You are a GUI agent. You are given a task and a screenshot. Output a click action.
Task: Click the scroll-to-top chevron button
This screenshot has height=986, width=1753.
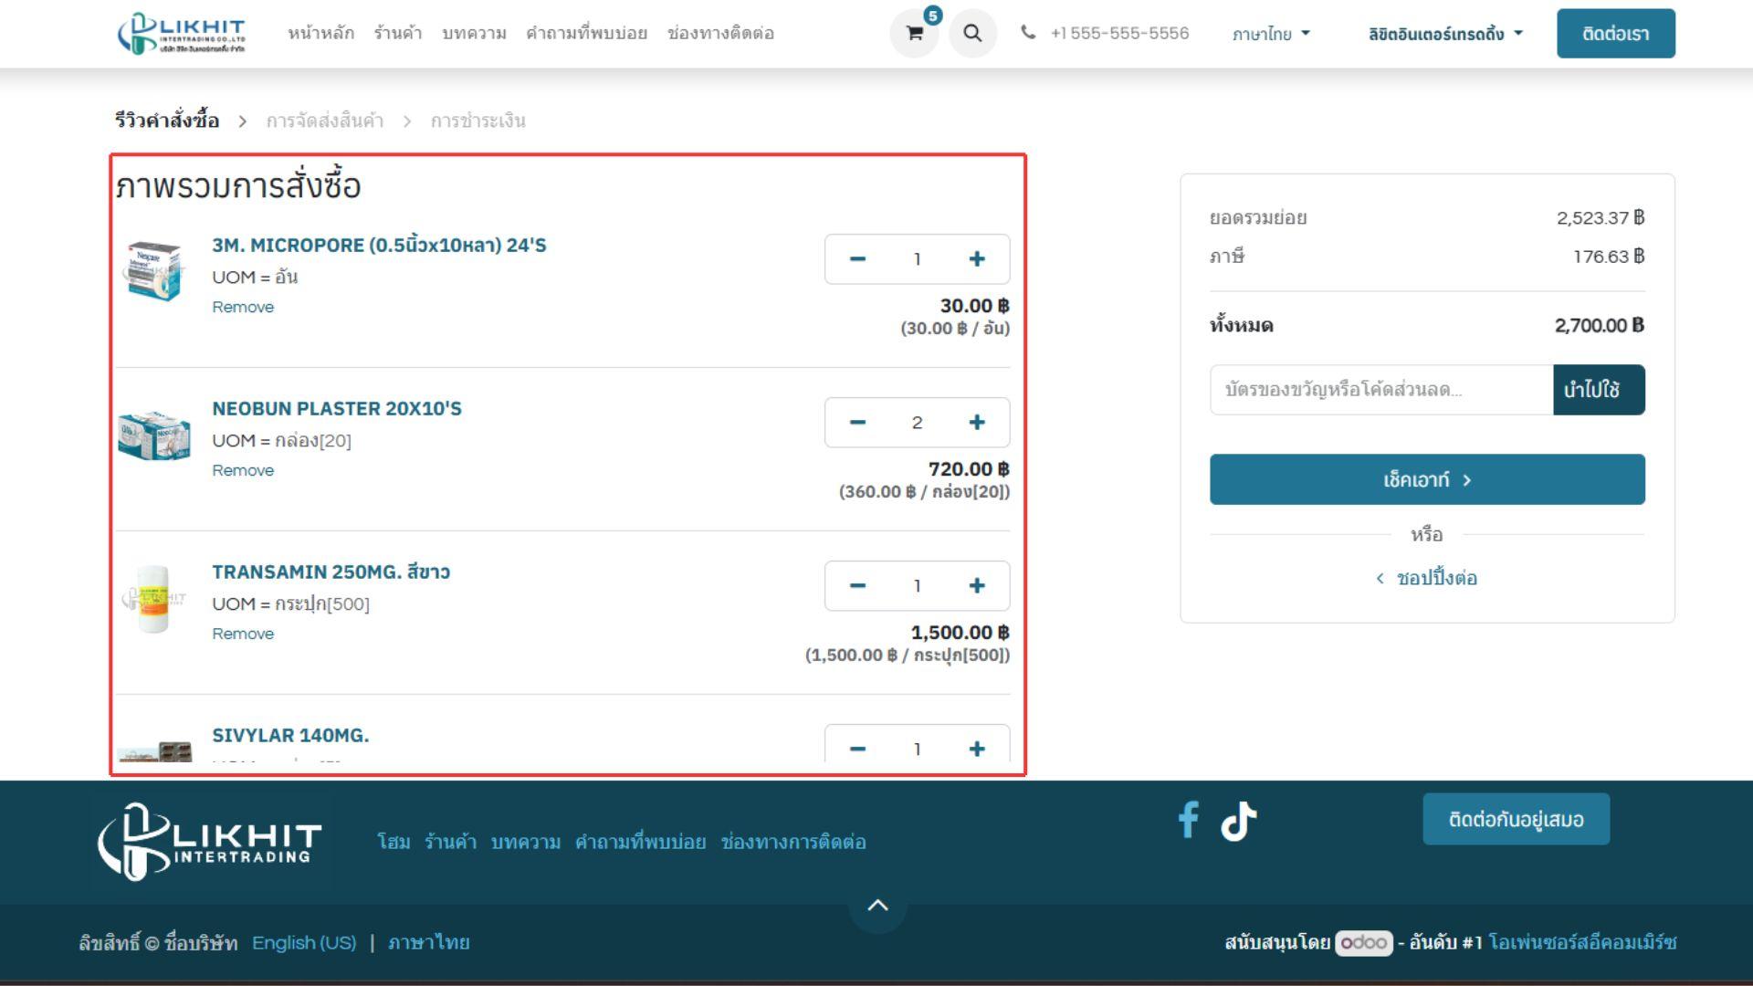[877, 906]
